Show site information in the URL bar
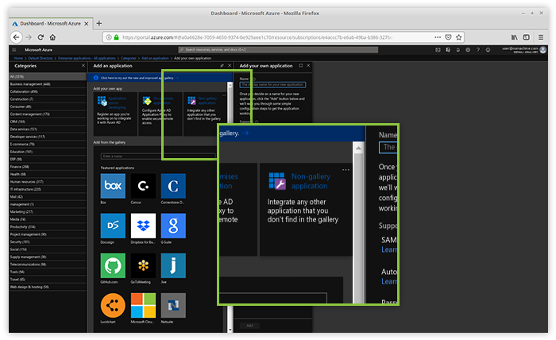 (109, 37)
